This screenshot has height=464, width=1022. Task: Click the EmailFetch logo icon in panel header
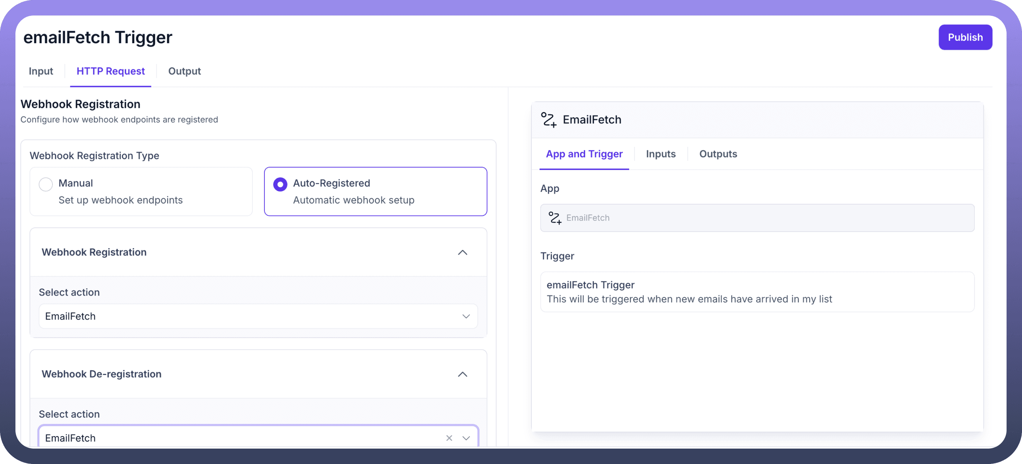pyautogui.click(x=549, y=120)
